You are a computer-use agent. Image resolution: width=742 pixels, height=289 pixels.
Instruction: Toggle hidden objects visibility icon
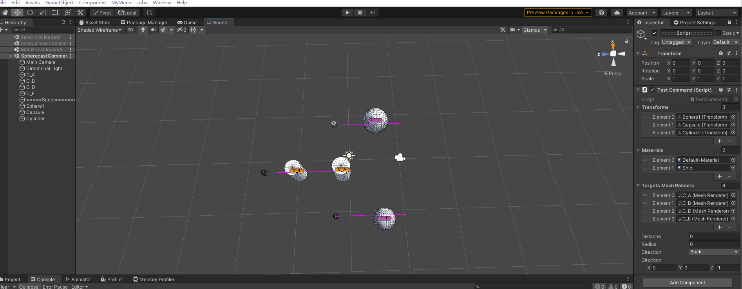pyautogui.click(x=181, y=30)
